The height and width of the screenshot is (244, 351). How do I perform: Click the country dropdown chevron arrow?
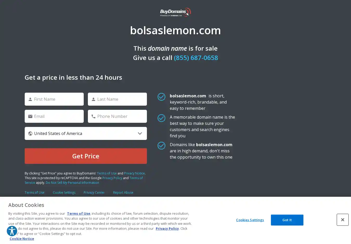pyautogui.click(x=140, y=133)
